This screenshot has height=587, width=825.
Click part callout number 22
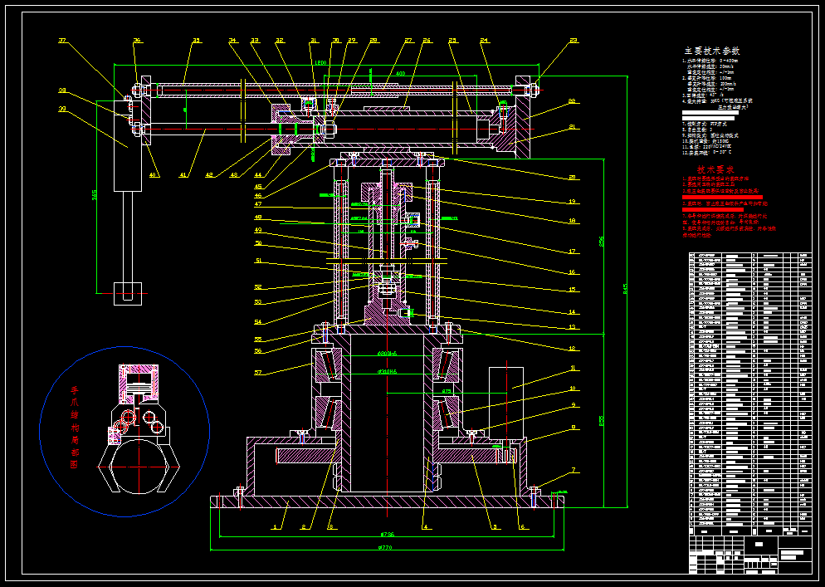pyautogui.click(x=573, y=101)
